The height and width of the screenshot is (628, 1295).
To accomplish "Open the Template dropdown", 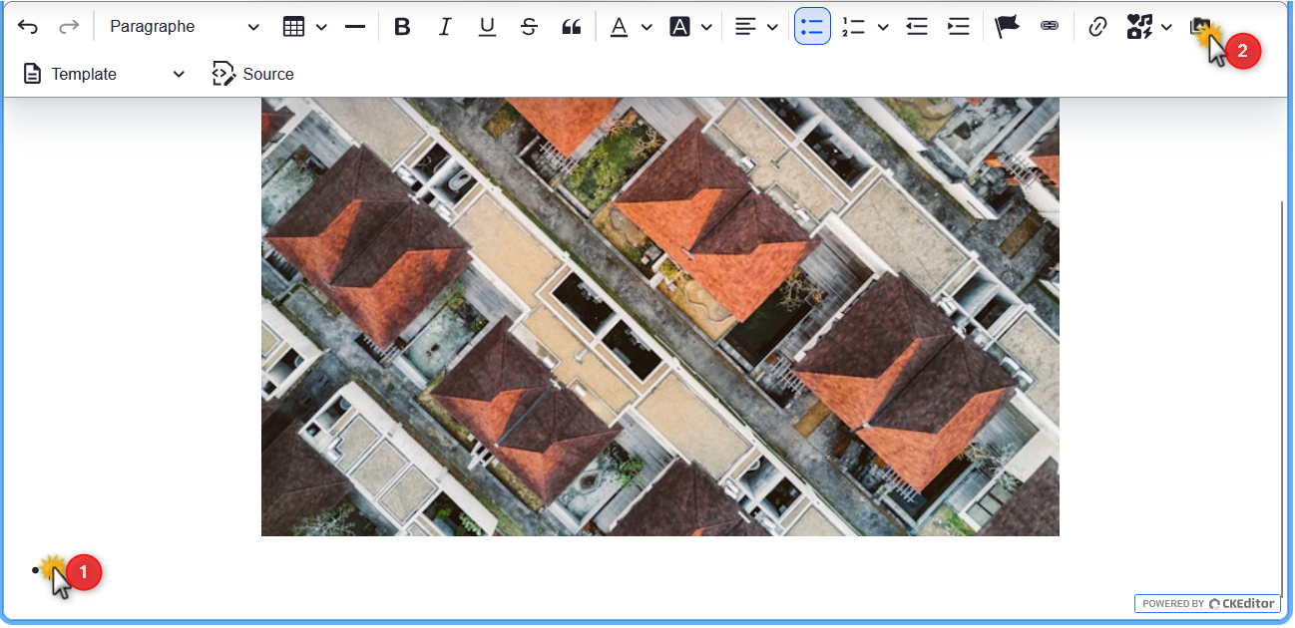I will [104, 74].
